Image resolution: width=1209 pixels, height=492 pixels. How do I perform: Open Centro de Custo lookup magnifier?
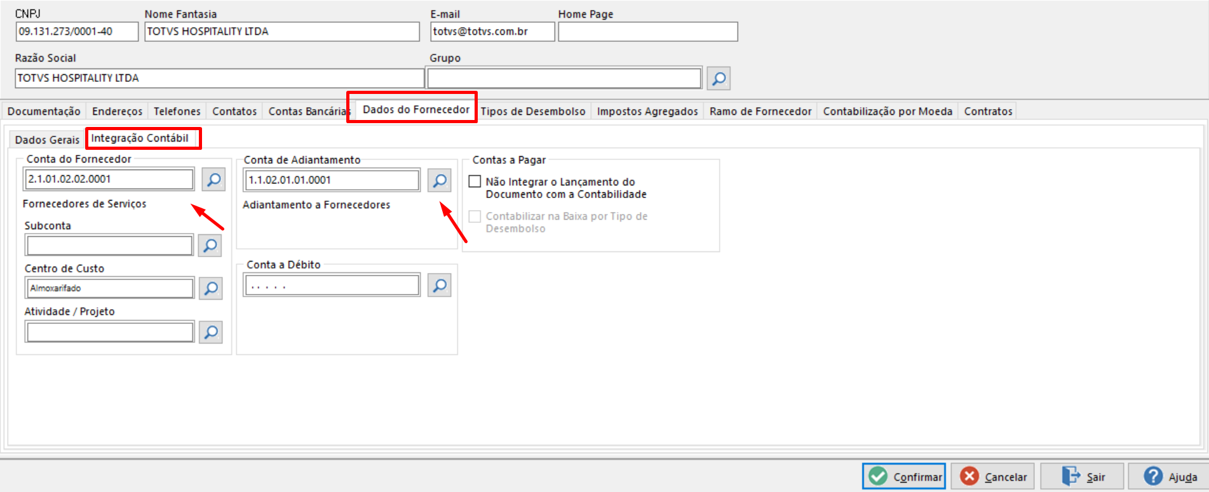(210, 288)
